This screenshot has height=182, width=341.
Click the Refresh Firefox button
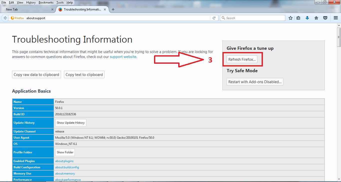242,60
